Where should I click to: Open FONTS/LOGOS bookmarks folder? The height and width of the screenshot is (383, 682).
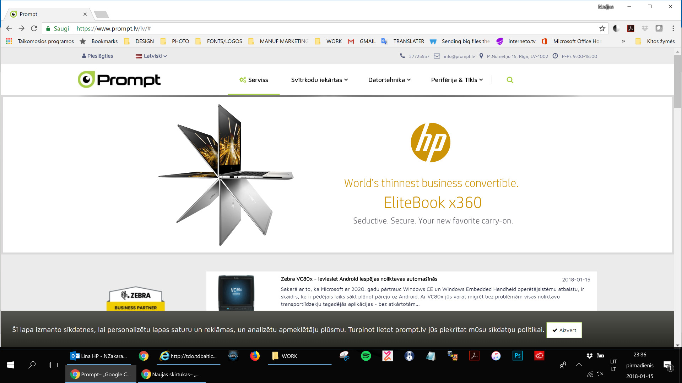point(219,41)
